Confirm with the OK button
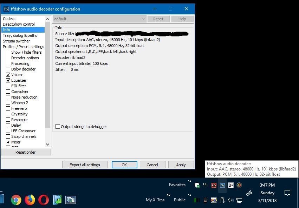Screen dimensions: 299x208 pos(124,165)
